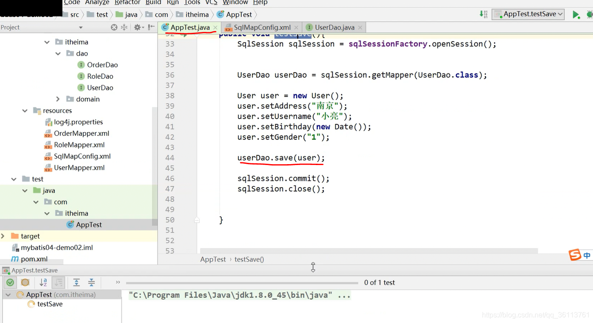Collapse all in Project panel header

[124, 27]
